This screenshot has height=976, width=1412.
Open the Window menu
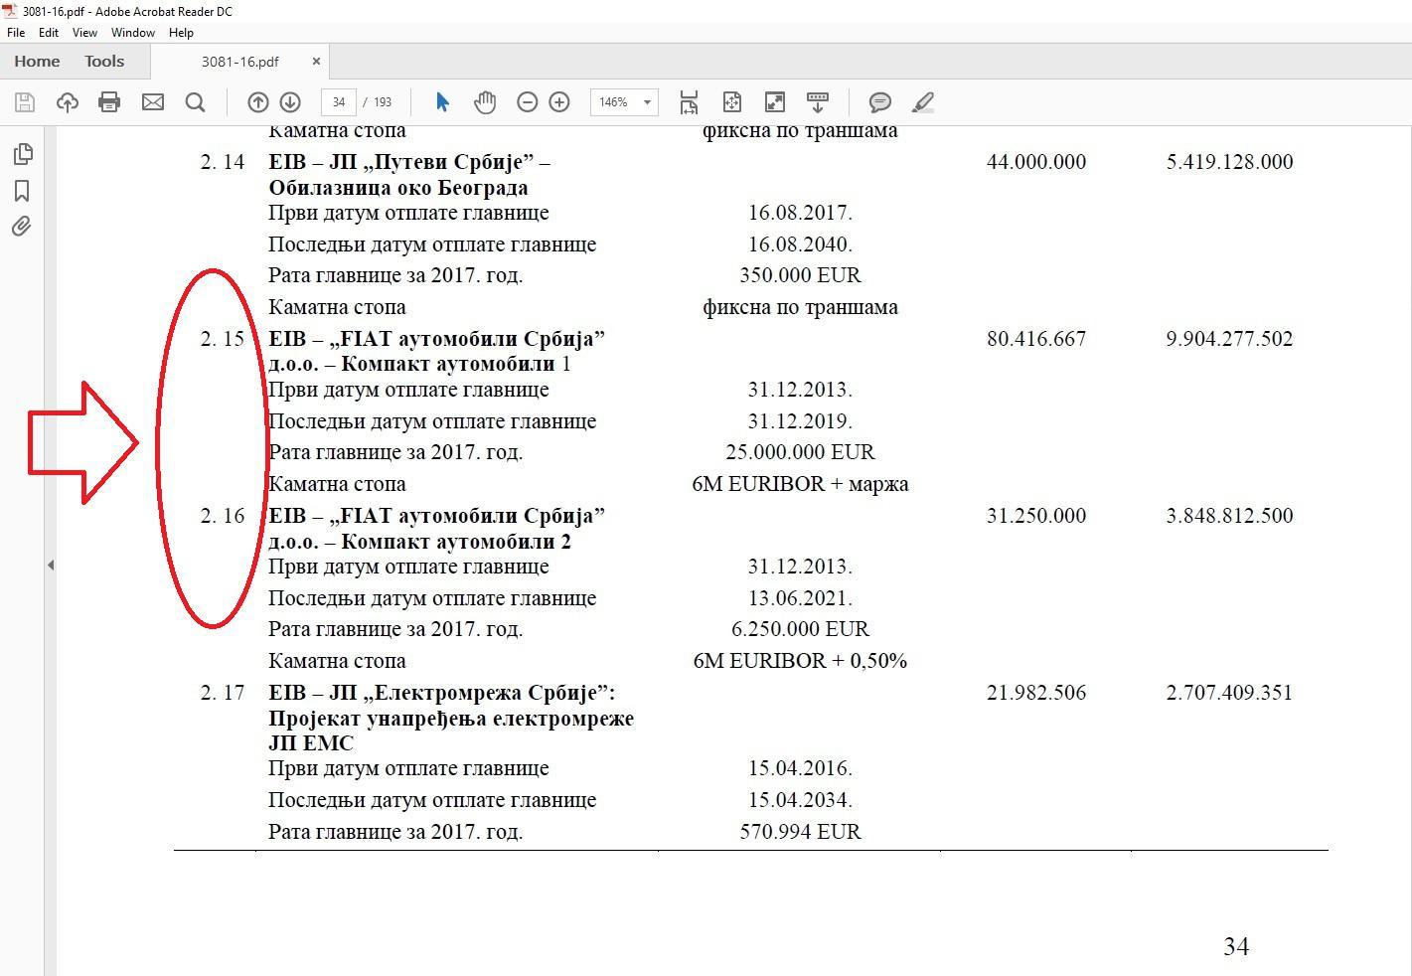point(133,33)
